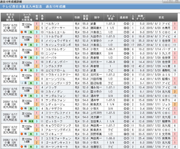The height and width of the screenshot is (149, 180).
Task: Click the sunny weather icon for the 2015 race
Action: click(x=22, y=32)
